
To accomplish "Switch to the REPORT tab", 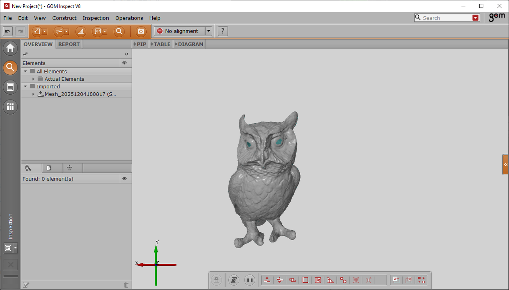I will (x=69, y=44).
